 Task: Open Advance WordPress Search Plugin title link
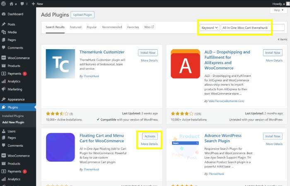(x=223, y=138)
